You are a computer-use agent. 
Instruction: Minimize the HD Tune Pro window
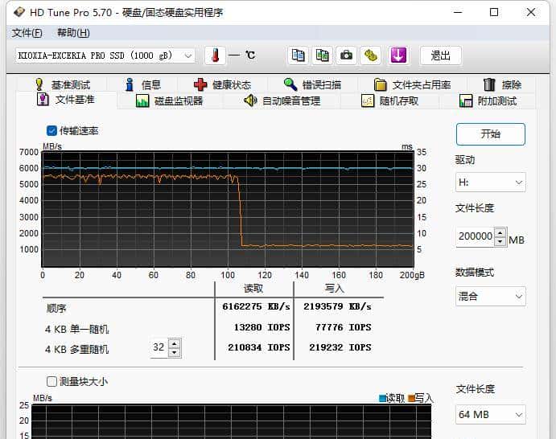[x=458, y=12]
